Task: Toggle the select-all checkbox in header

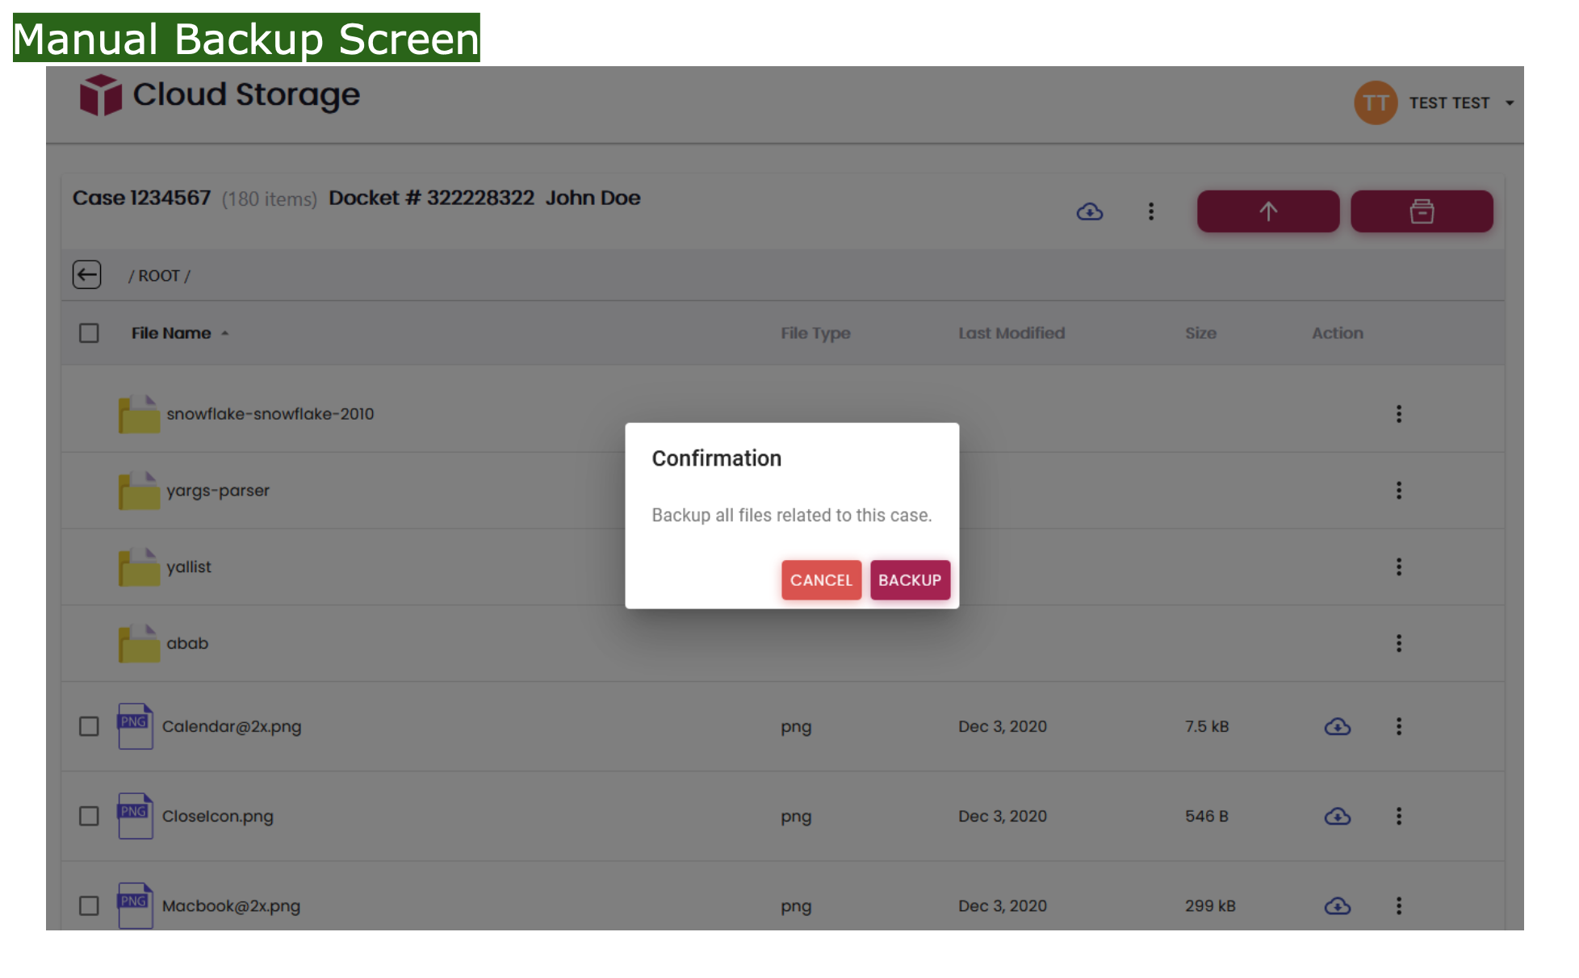Action: click(89, 333)
